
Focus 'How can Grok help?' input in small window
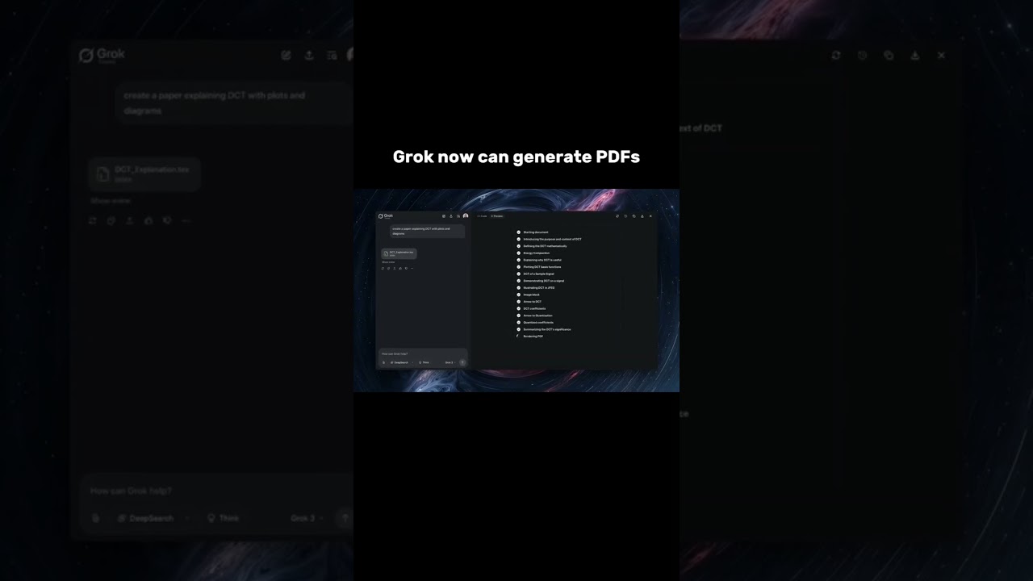(423, 353)
